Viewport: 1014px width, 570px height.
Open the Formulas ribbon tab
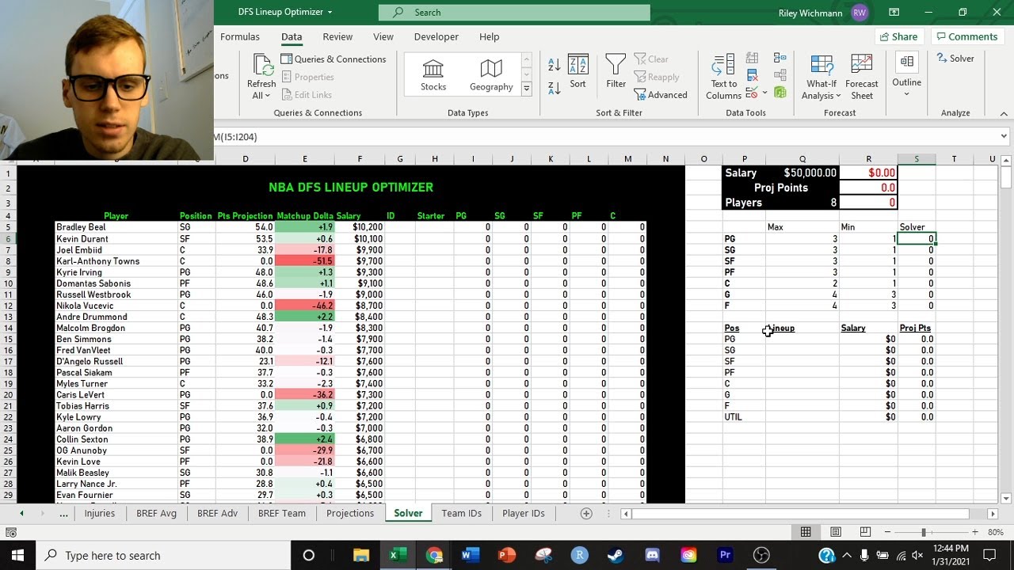(x=240, y=36)
